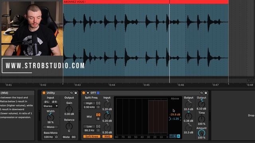
Task: Toggle the Low band activator icon
Action: pos(98,126)
